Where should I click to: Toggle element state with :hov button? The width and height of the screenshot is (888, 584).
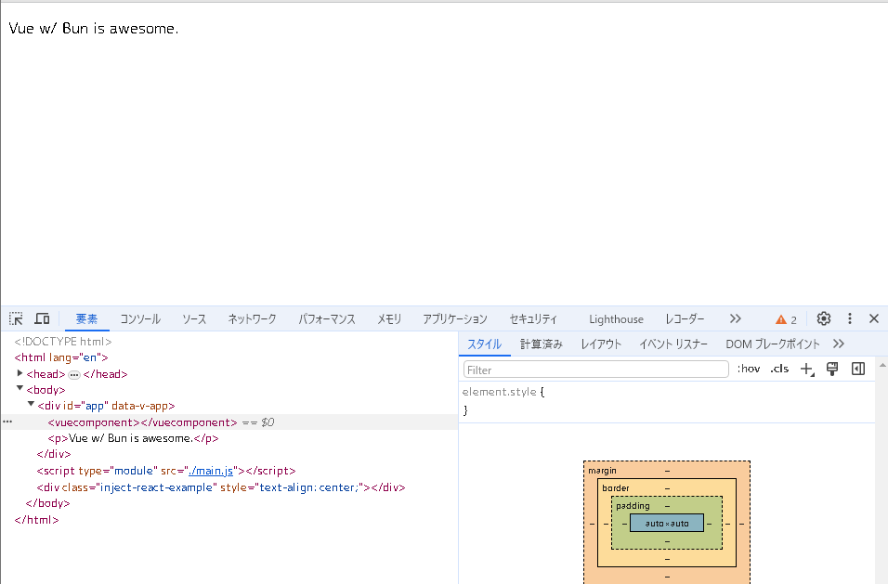click(x=748, y=369)
